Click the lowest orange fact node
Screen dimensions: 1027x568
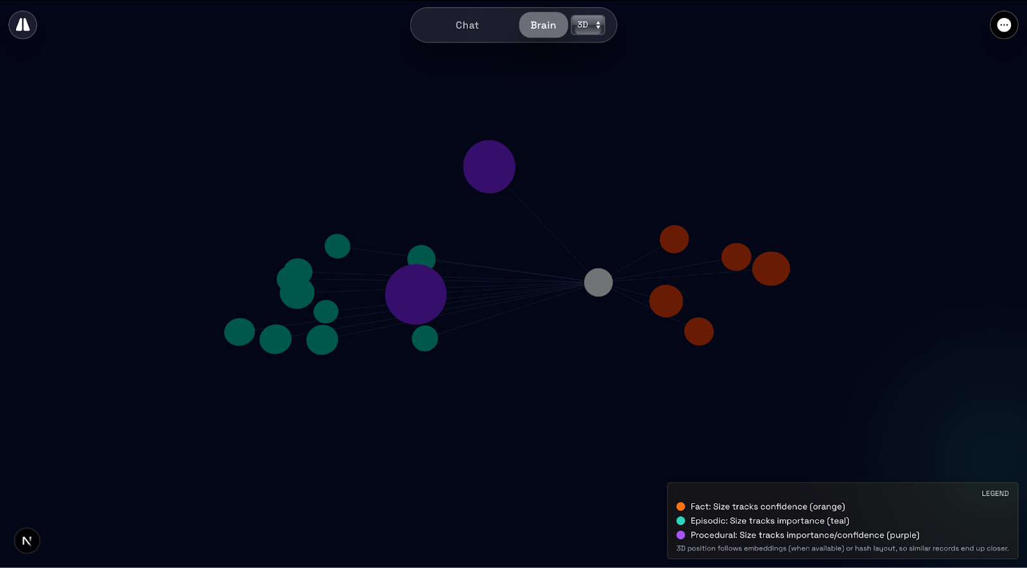699,331
